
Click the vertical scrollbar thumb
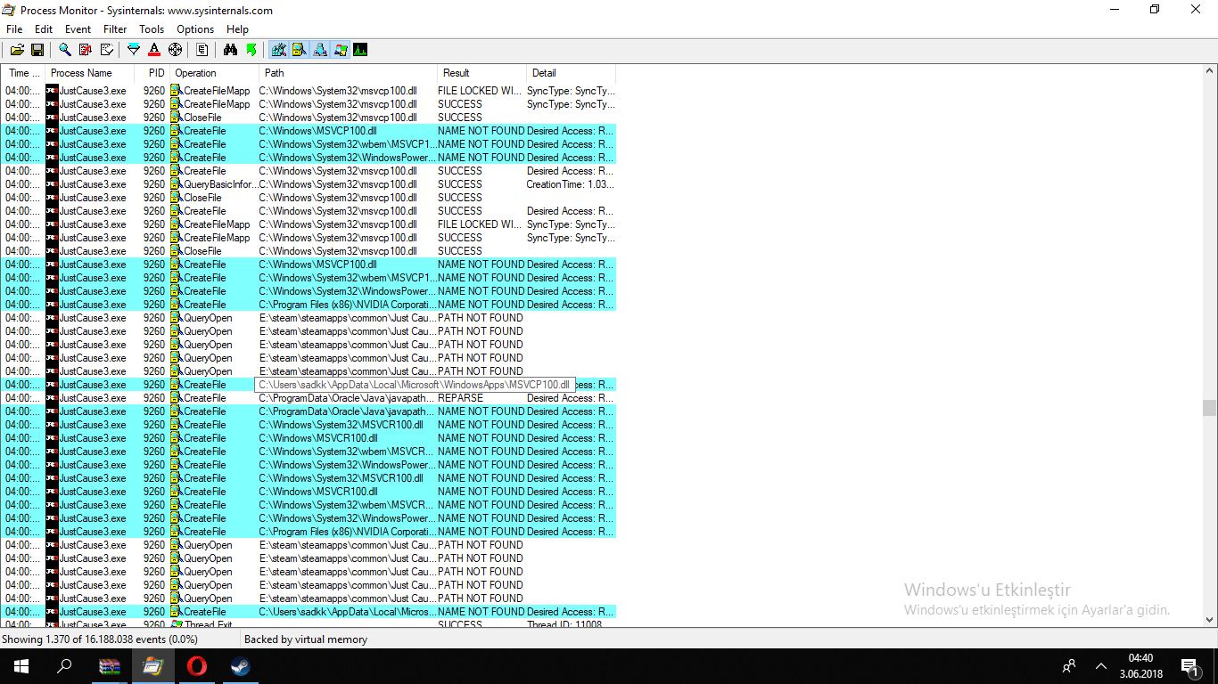point(1209,408)
